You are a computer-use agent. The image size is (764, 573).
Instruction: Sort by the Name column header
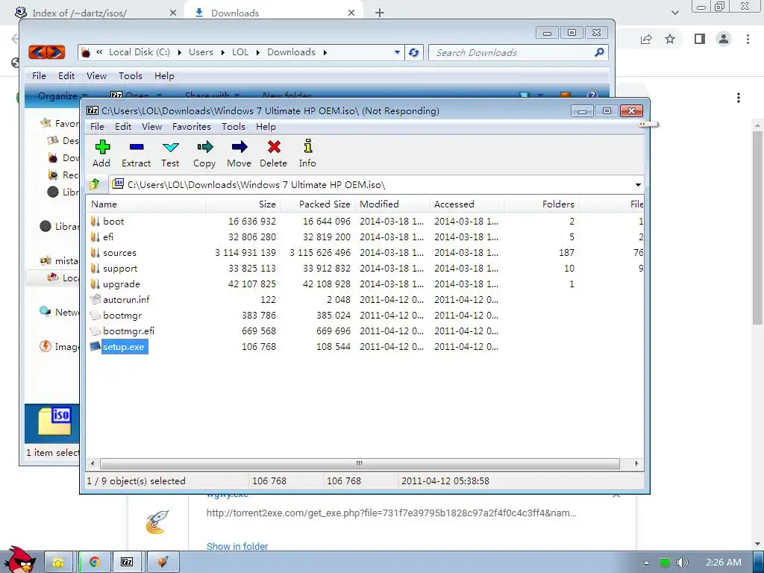(x=145, y=204)
